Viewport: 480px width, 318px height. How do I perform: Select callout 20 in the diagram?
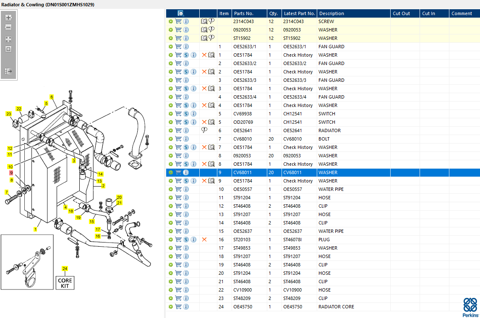(x=120, y=198)
